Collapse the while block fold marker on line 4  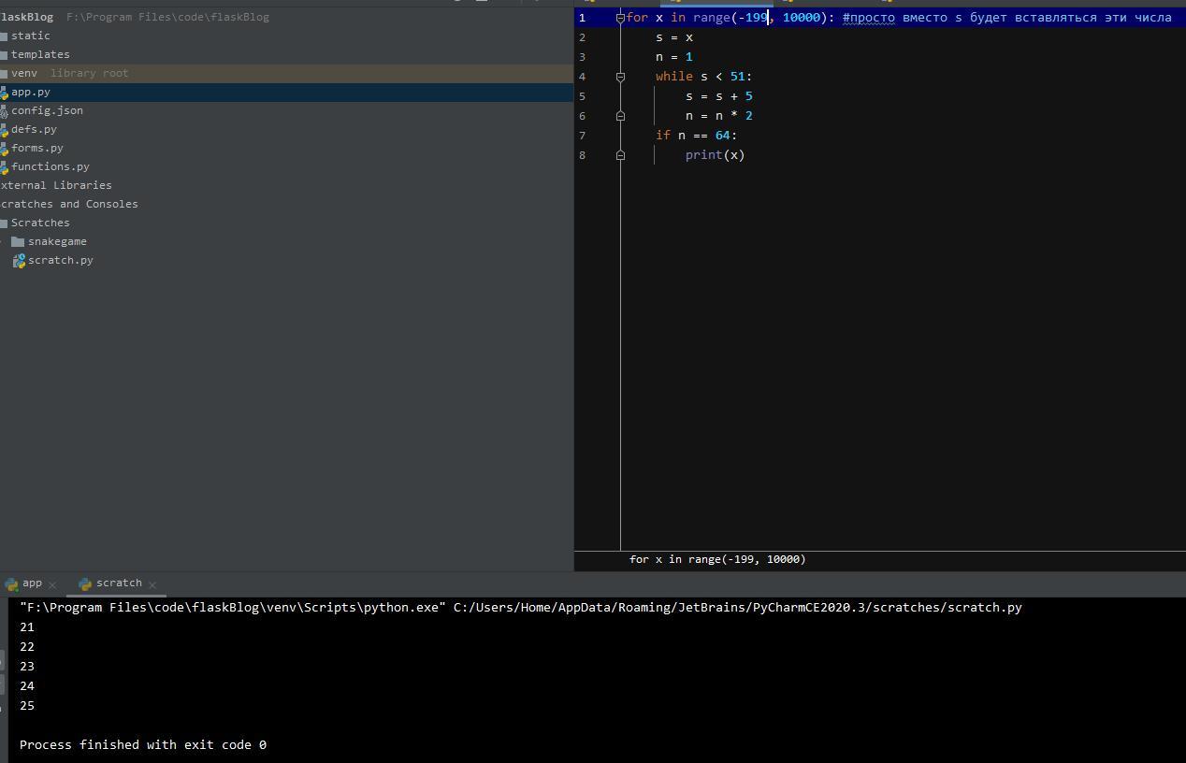click(x=620, y=77)
